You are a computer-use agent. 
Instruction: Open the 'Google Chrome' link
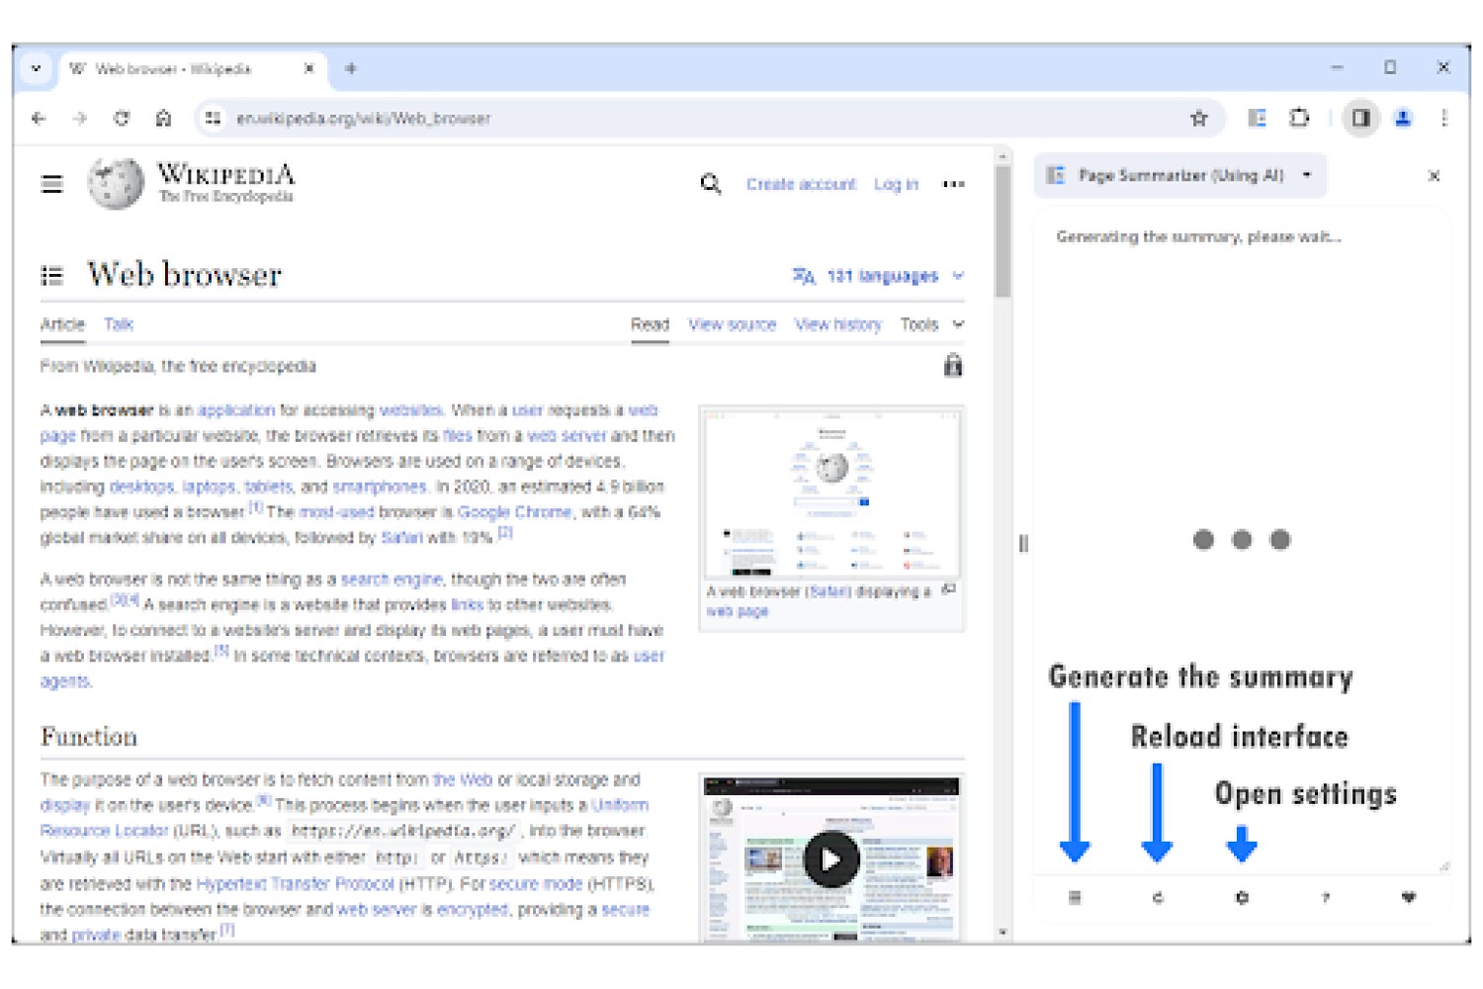click(514, 512)
